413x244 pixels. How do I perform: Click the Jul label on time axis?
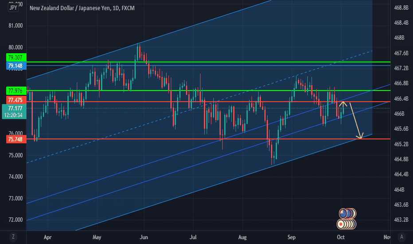coord(193,237)
